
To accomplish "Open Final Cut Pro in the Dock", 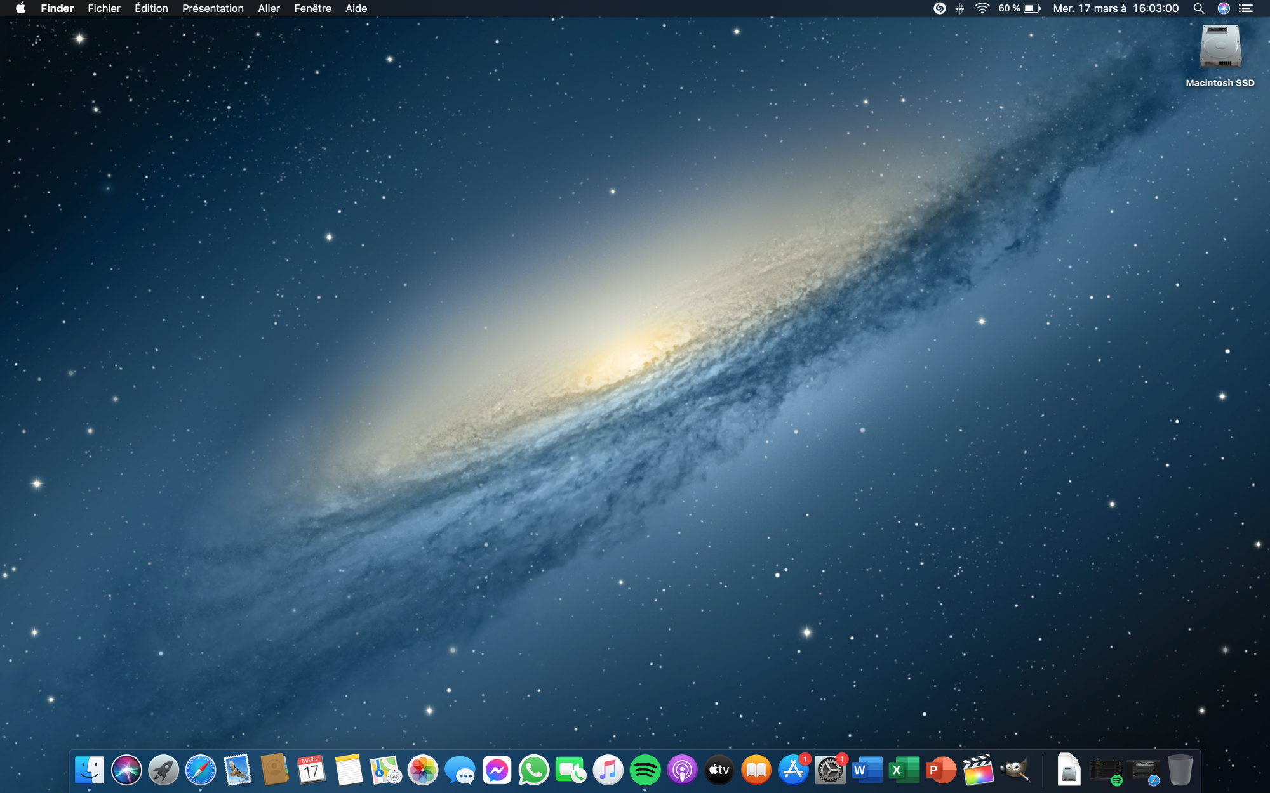I will click(x=978, y=770).
